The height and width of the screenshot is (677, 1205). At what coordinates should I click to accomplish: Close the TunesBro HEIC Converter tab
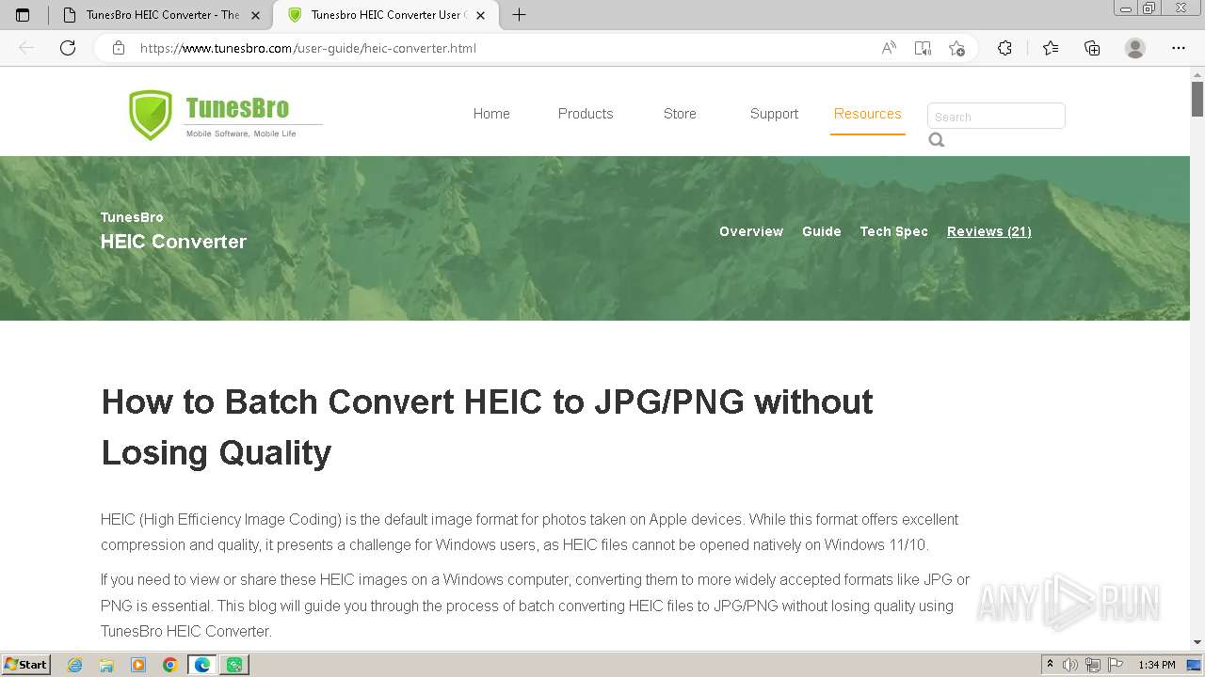pos(255,15)
